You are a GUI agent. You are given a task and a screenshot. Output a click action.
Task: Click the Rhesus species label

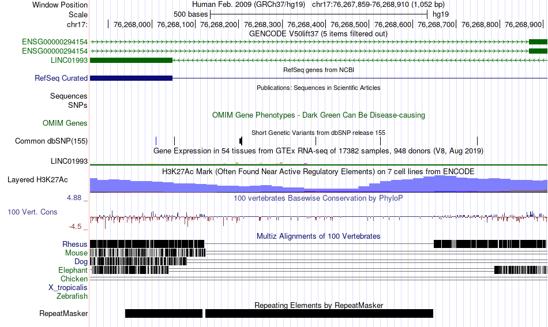75,244
